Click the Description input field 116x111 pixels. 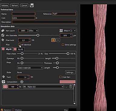click(44, 22)
